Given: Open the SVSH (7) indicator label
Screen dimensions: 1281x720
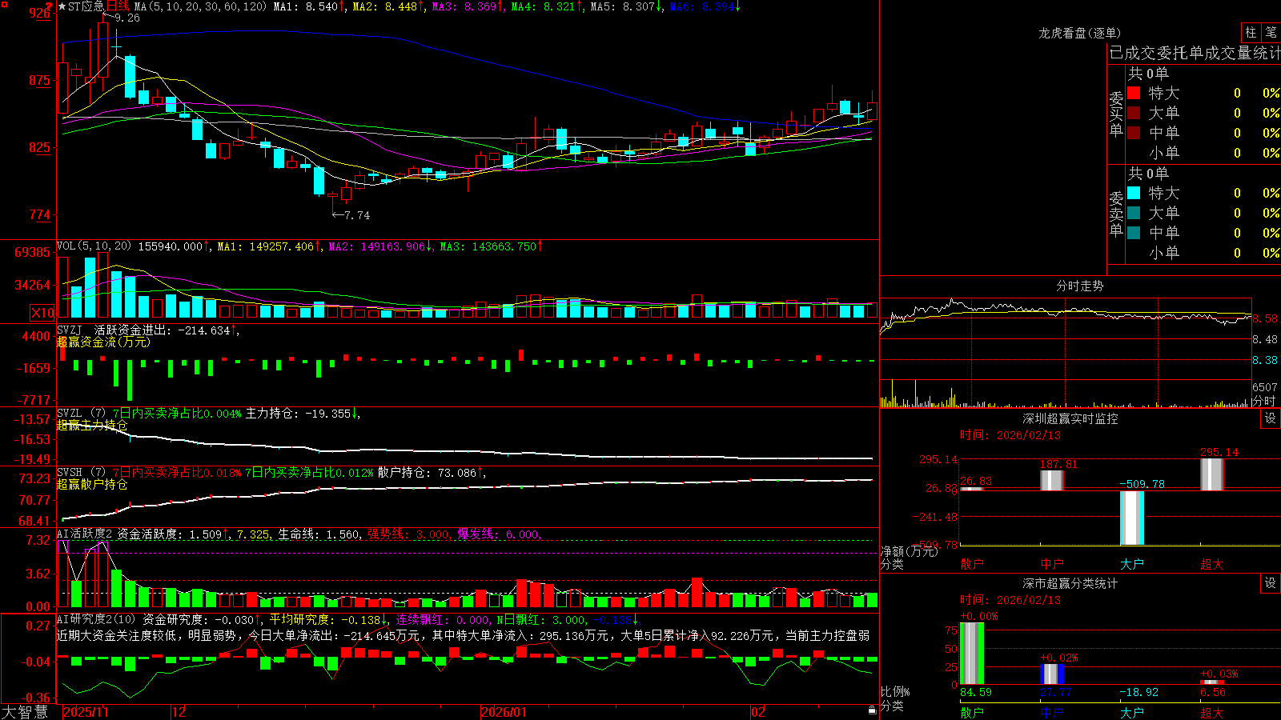Looking at the screenshot, I should (81, 473).
